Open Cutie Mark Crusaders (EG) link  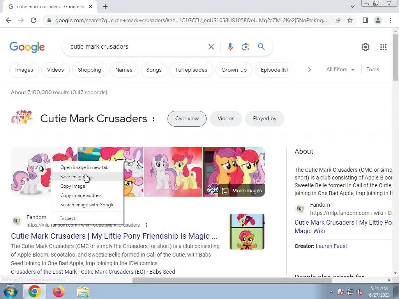113,272
